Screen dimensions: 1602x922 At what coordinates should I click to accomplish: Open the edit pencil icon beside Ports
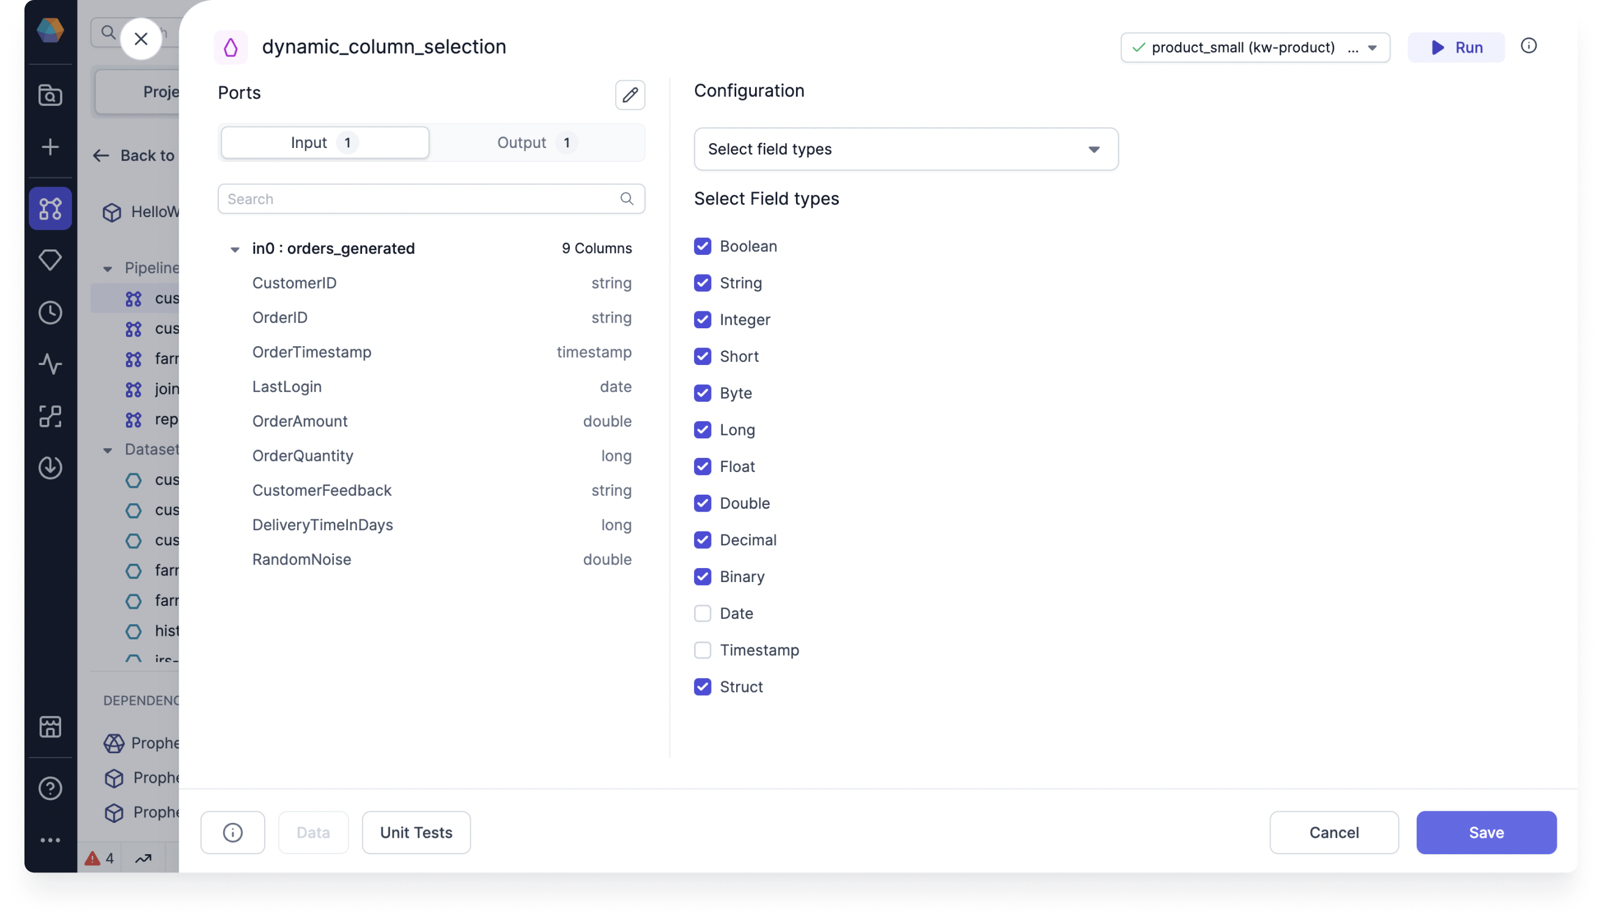click(630, 95)
